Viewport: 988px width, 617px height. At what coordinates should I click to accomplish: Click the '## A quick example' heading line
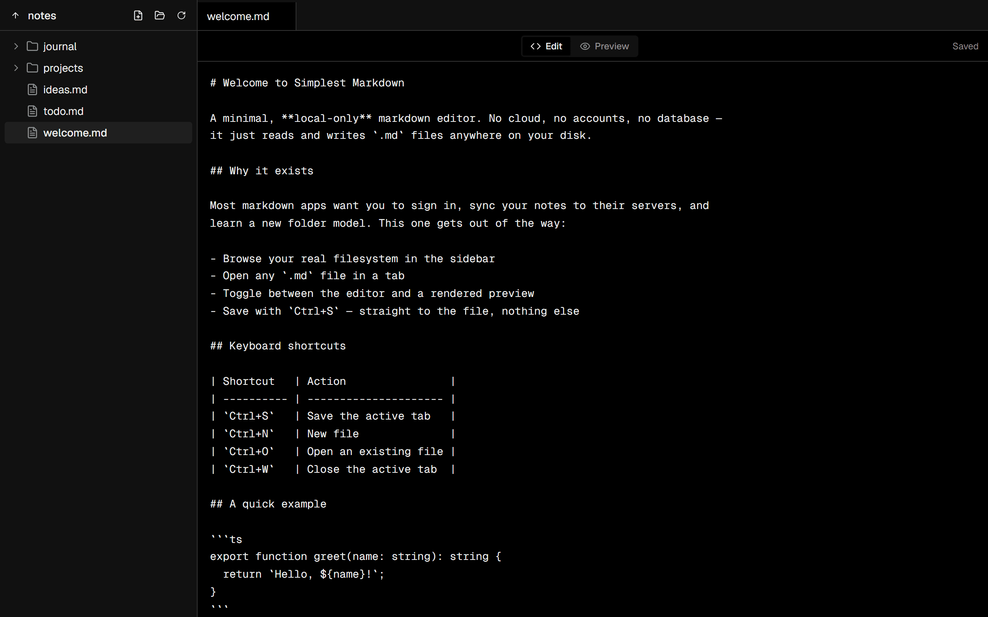click(268, 504)
